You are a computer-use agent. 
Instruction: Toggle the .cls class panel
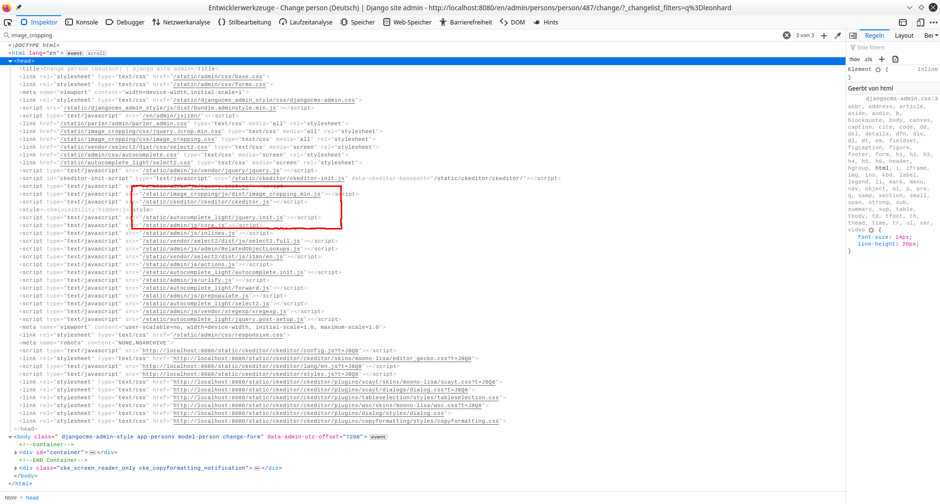click(869, 59)
